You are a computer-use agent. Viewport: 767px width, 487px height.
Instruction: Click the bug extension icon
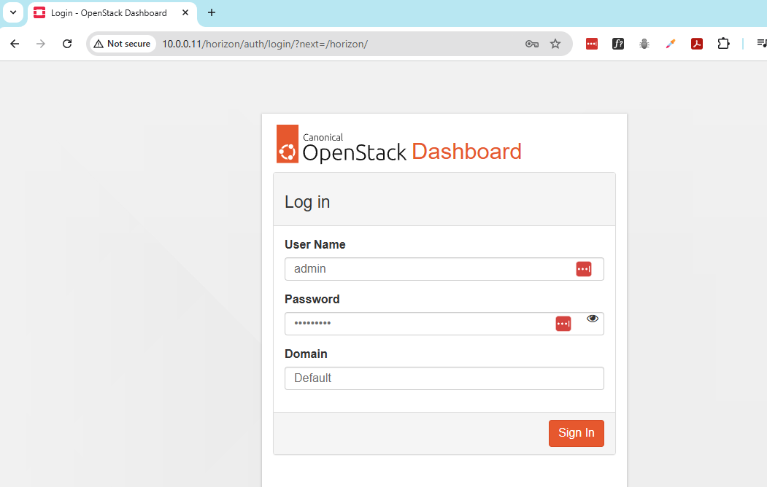click(644, 44)
